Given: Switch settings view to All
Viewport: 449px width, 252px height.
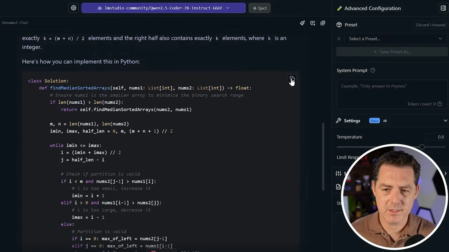Looking at the screenshot, I should (x=385, y=121).
